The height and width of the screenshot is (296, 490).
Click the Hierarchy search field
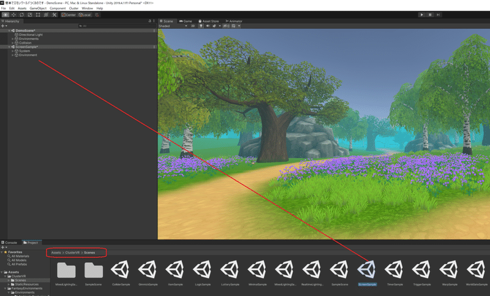pyautogui.click(x=116, y=26)
